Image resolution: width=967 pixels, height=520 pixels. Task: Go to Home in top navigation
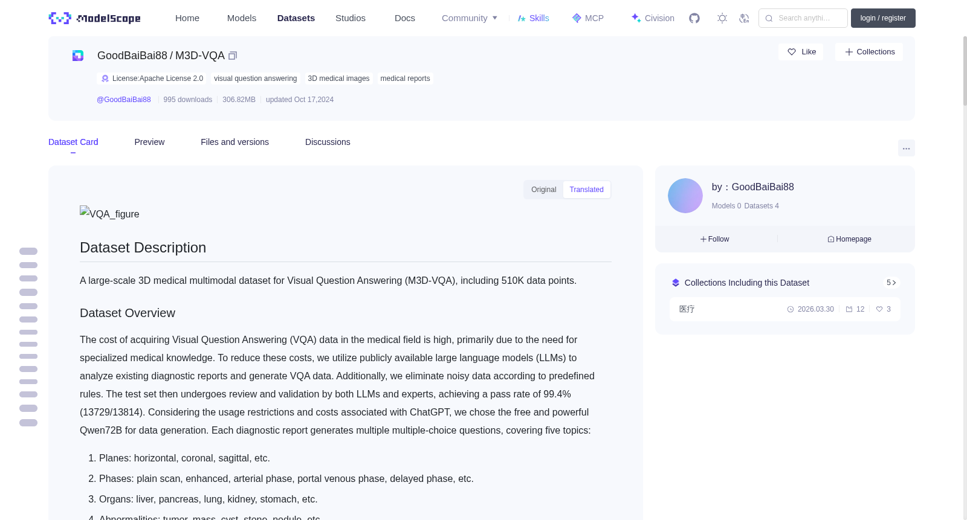tap(187, 18)
